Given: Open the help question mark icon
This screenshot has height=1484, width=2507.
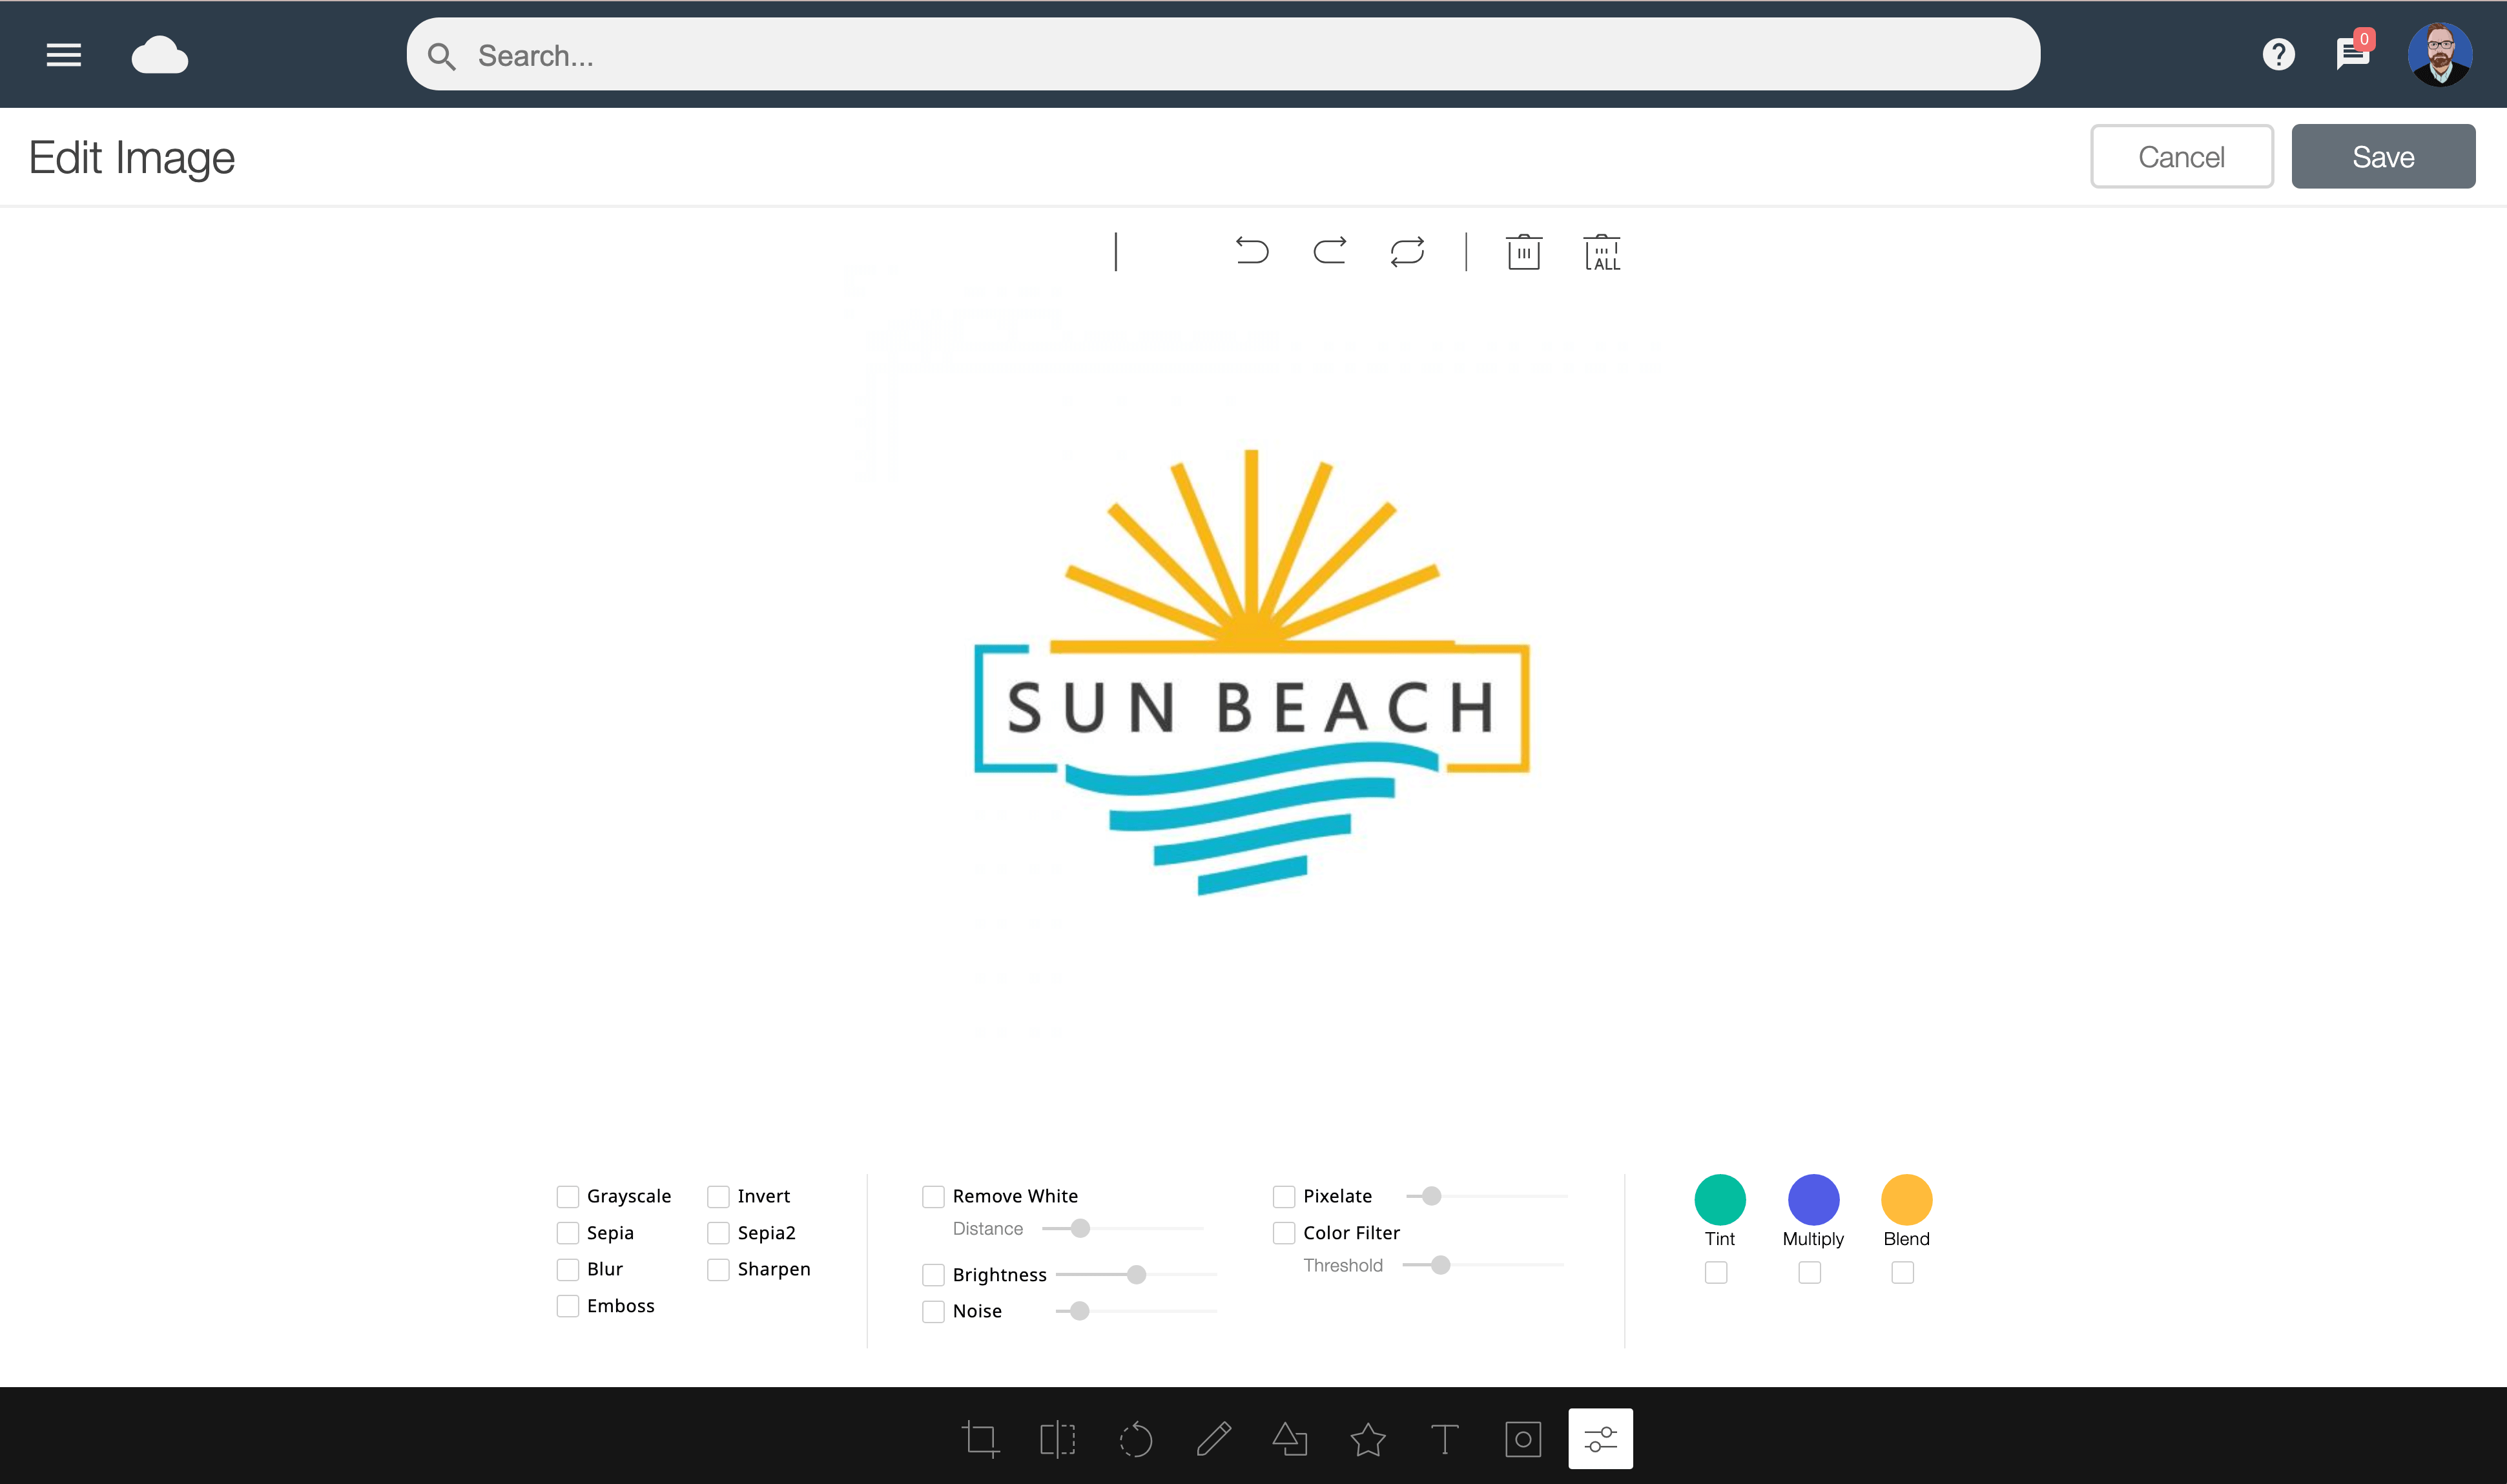Looking at the screenshot, I should point(2278,54).
